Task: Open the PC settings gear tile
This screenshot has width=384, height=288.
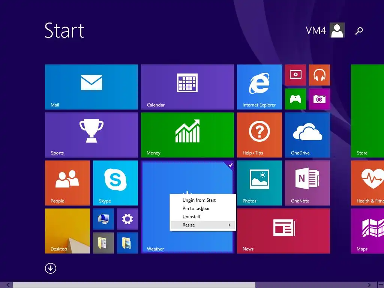Action: click(x=127, y=219)
